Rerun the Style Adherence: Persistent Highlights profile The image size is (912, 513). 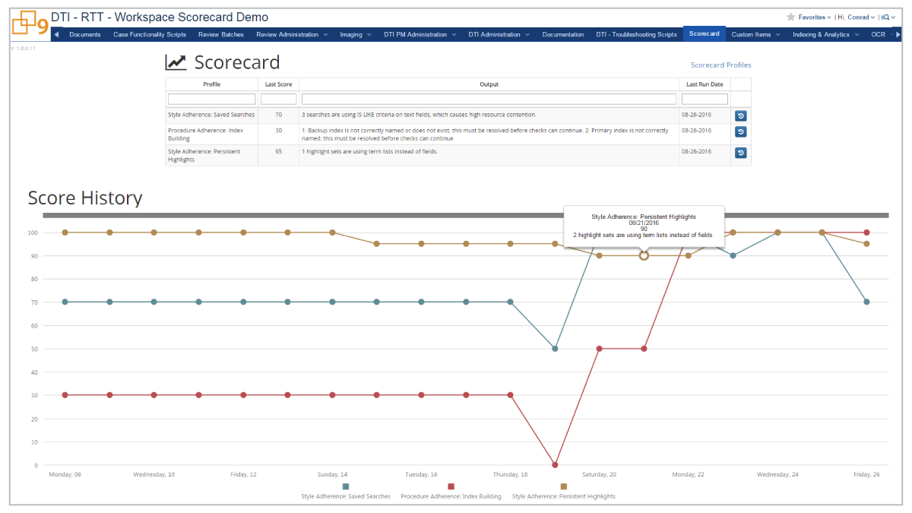739,152
